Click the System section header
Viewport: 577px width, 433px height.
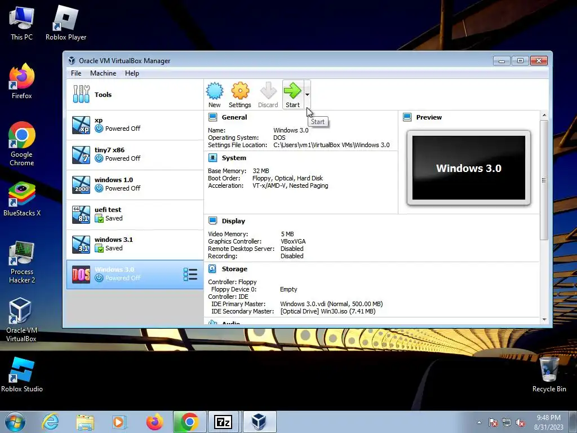coord(234,158)
